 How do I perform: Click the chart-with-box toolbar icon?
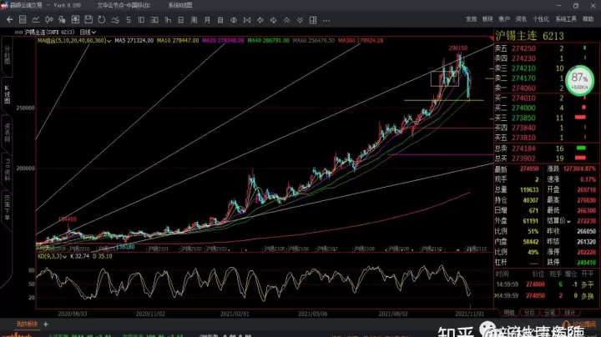pos(75,19)
